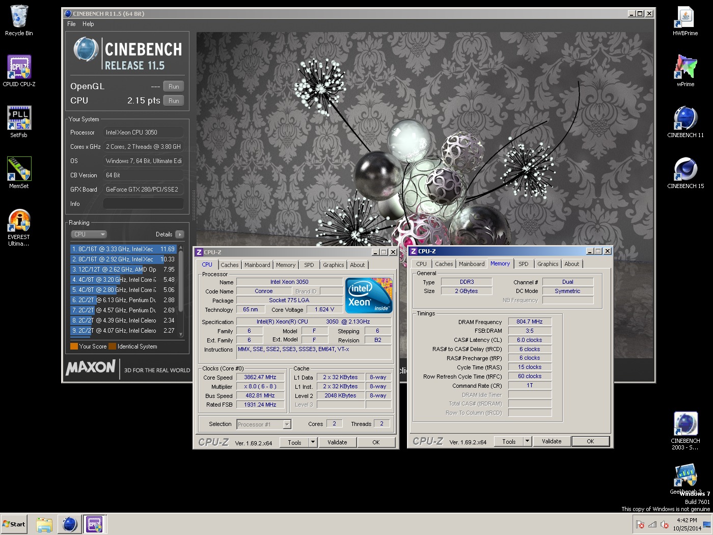
Task: Click the Memory CPU-Z window title icon
Action: click(x=414, y=251)
